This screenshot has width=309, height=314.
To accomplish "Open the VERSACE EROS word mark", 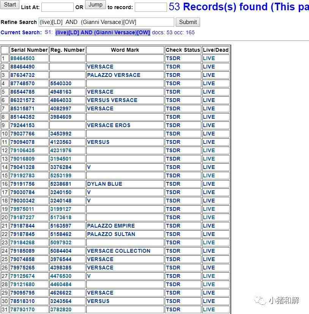I will click(109, 125).
